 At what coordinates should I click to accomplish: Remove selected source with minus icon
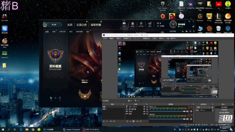click(x=130, y=121)
